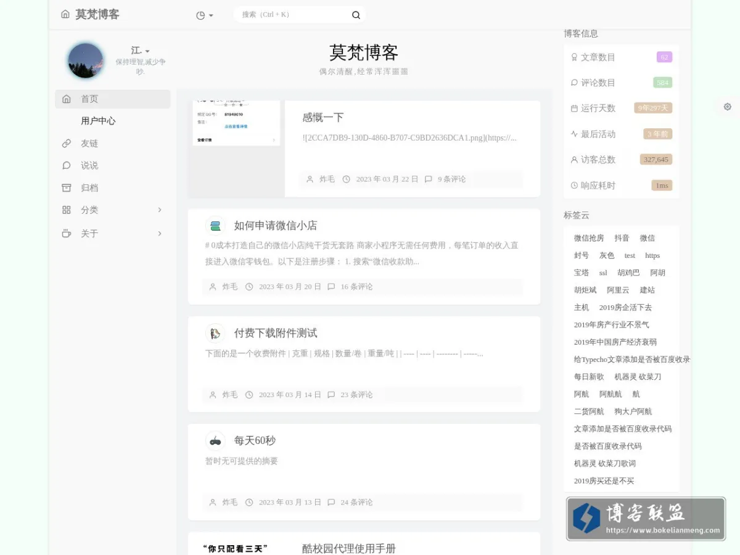The image size is (740, 555).
Task: Click the 文章数目 badge icon
Action: tap(575, 57)
